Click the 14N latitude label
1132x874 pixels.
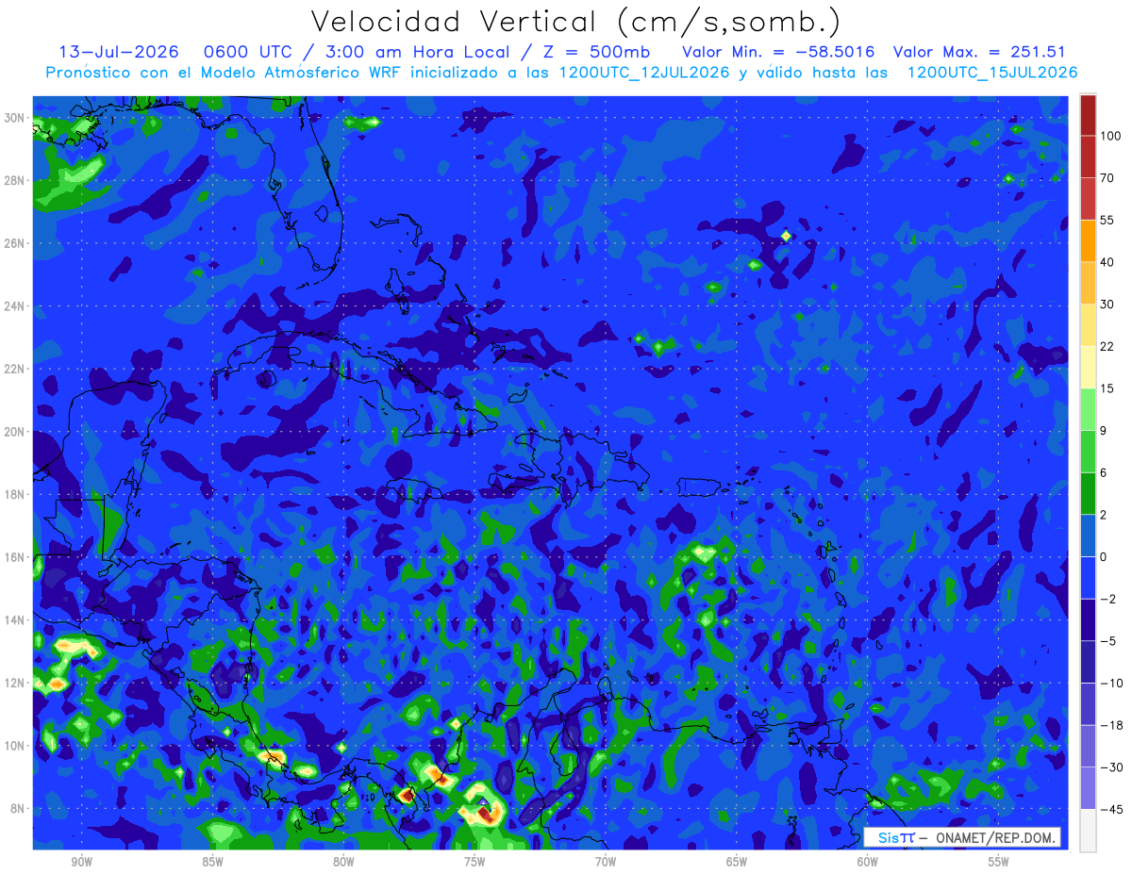click(x=15, y=620)
